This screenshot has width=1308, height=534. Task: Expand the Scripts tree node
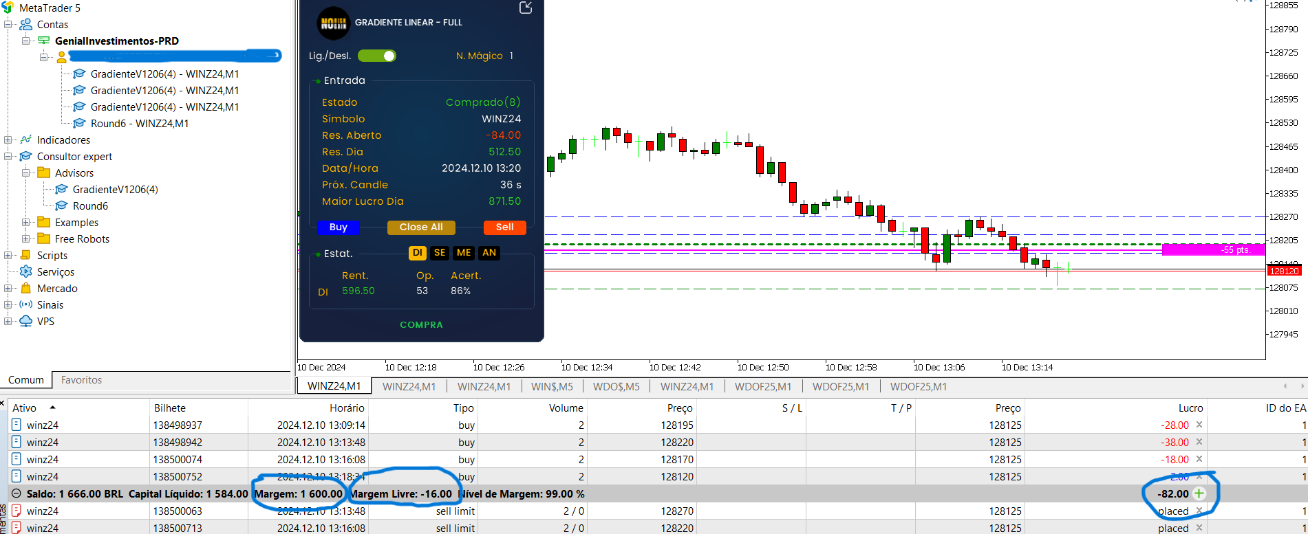(8, 255)
